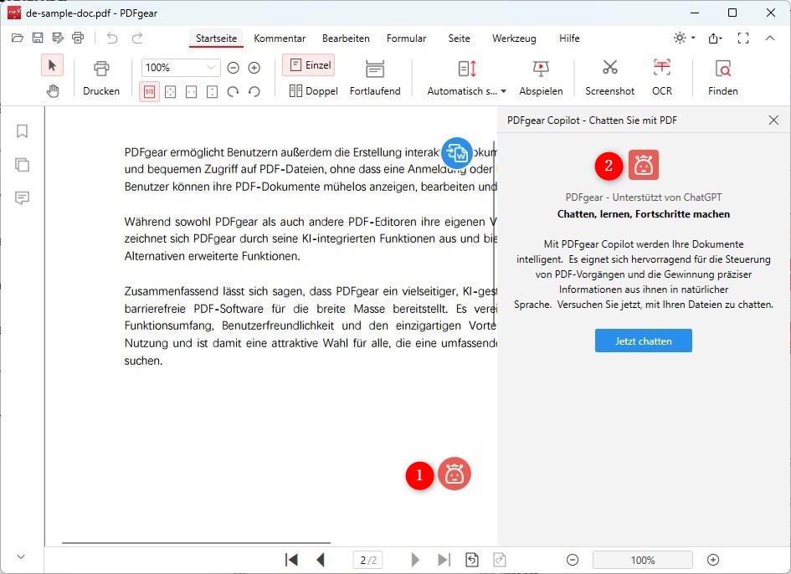Click the heading 'Chatten, lernen, Fortschritte machen'

[x=643, y=214]
